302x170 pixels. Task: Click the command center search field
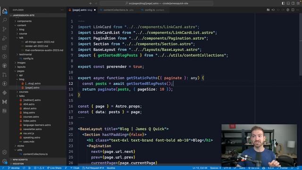[156, 3]
